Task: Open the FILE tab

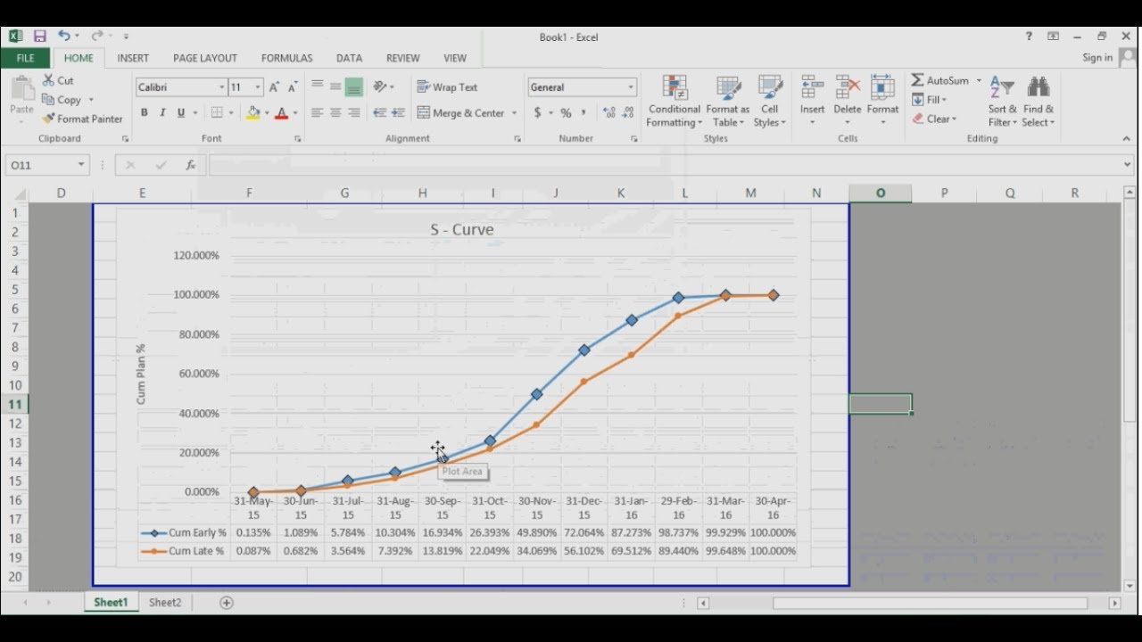Action: [26, 58]
